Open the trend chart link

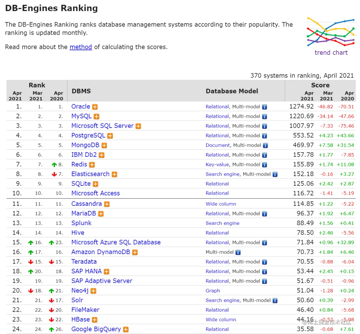click(x=331, y=52)
